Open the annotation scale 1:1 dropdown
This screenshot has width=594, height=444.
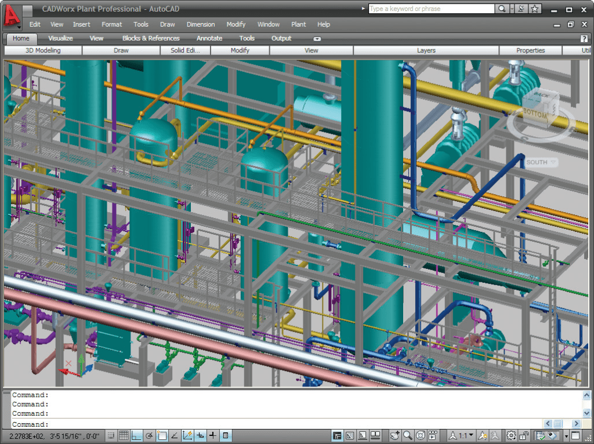(468, 434)
